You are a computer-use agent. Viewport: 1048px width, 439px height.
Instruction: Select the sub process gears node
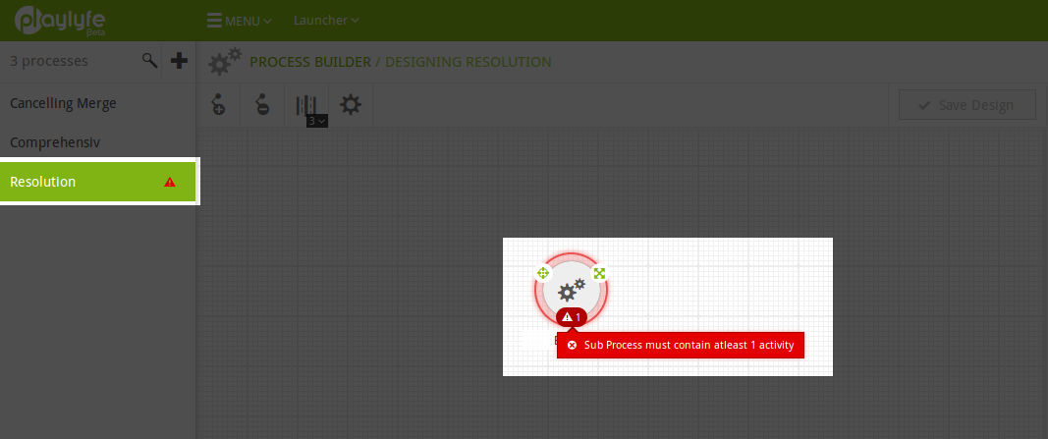(x=571, y=290)
